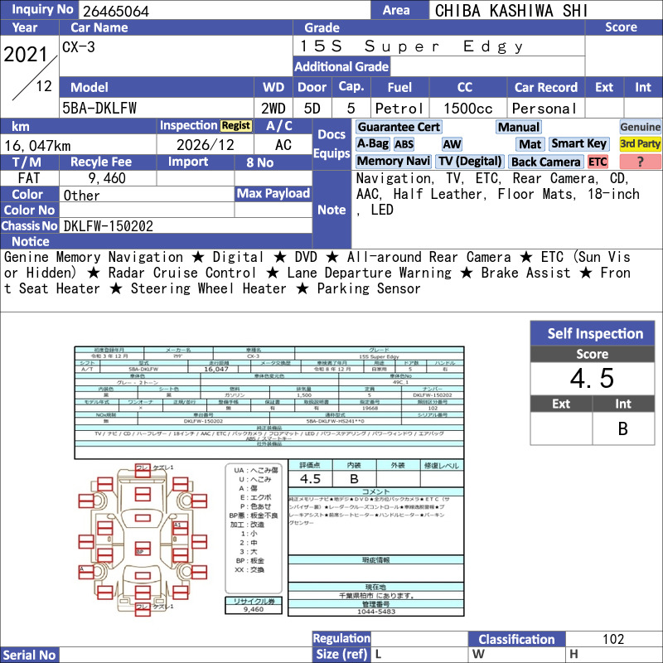Click the red question mark badge
Screen dimensions: 663x663
click(x=640, y=162)
